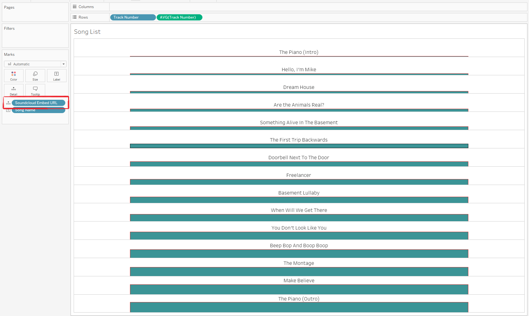This screenshot has width=529, height=316.
Task: Select bar for Doorbell Next To The Door
Action: 299,164
